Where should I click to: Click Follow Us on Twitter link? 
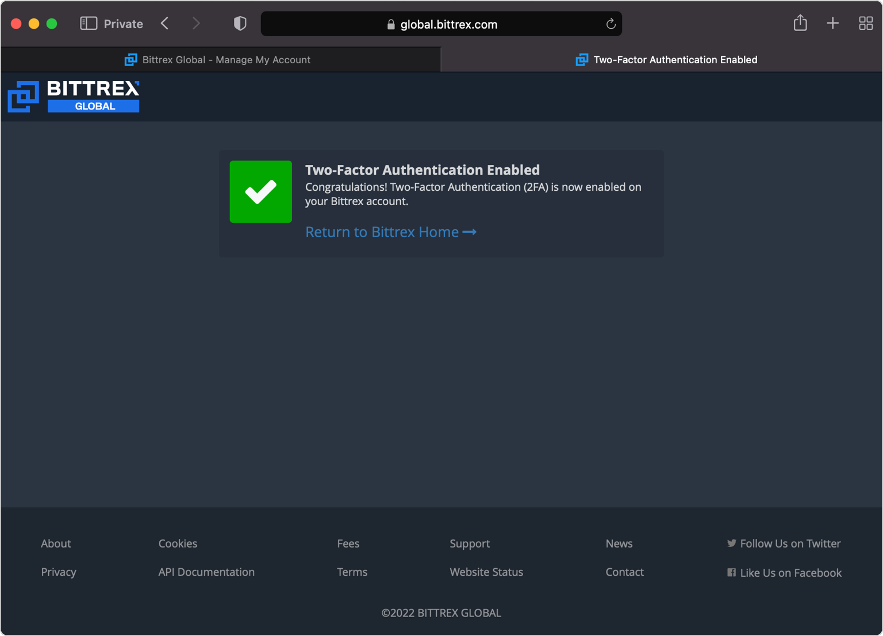[784, 544]
